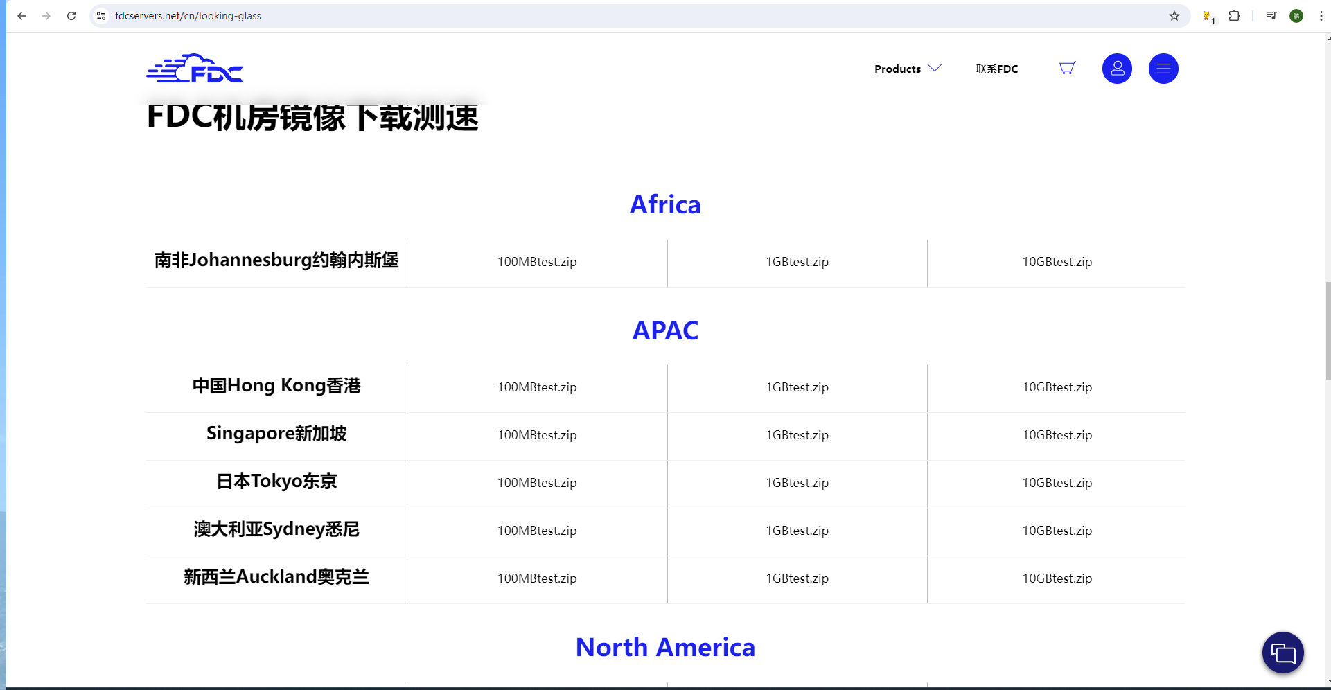Download Johannesburg 1GBtest.zip
Image resolution: width=1331 pixels, height=690 pixels.
click(797, 262)
